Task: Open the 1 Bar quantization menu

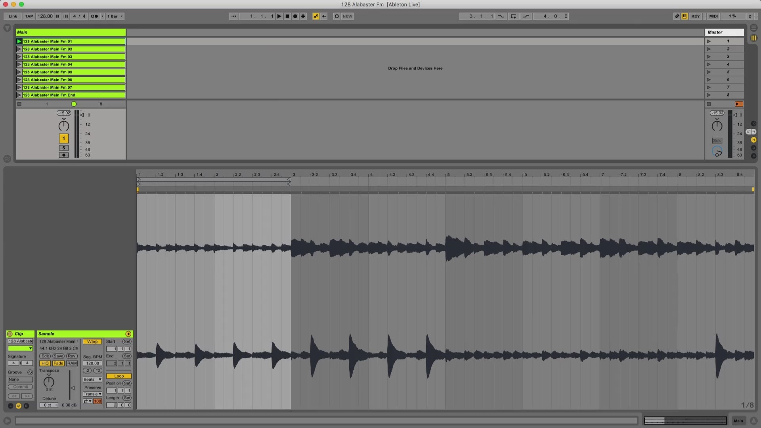Action: coord(115,16)
